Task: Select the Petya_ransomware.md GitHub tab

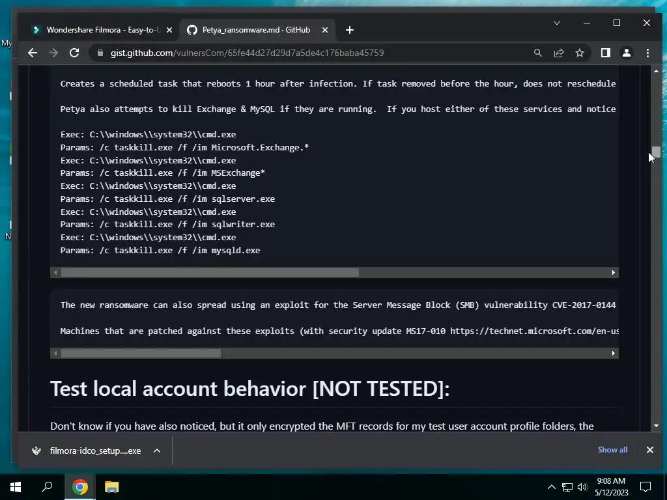Action: pos(255,30)
